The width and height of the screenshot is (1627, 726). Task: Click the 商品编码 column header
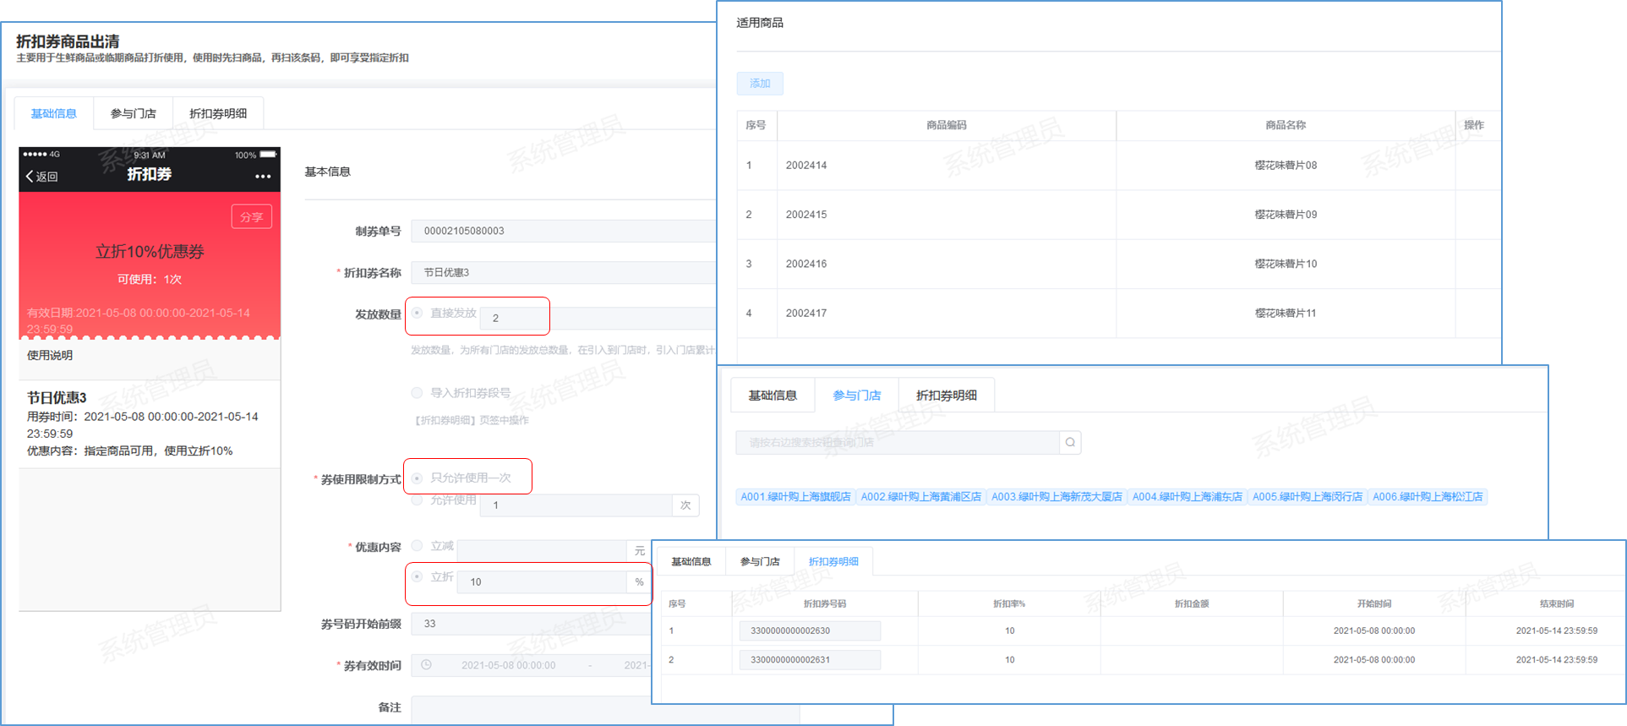point(947,125)
